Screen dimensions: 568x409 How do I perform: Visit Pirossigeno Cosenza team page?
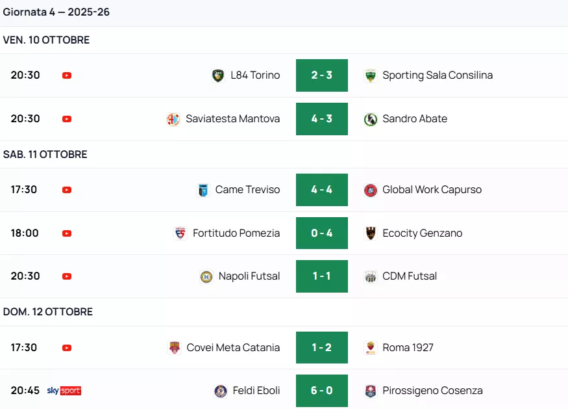432,391
